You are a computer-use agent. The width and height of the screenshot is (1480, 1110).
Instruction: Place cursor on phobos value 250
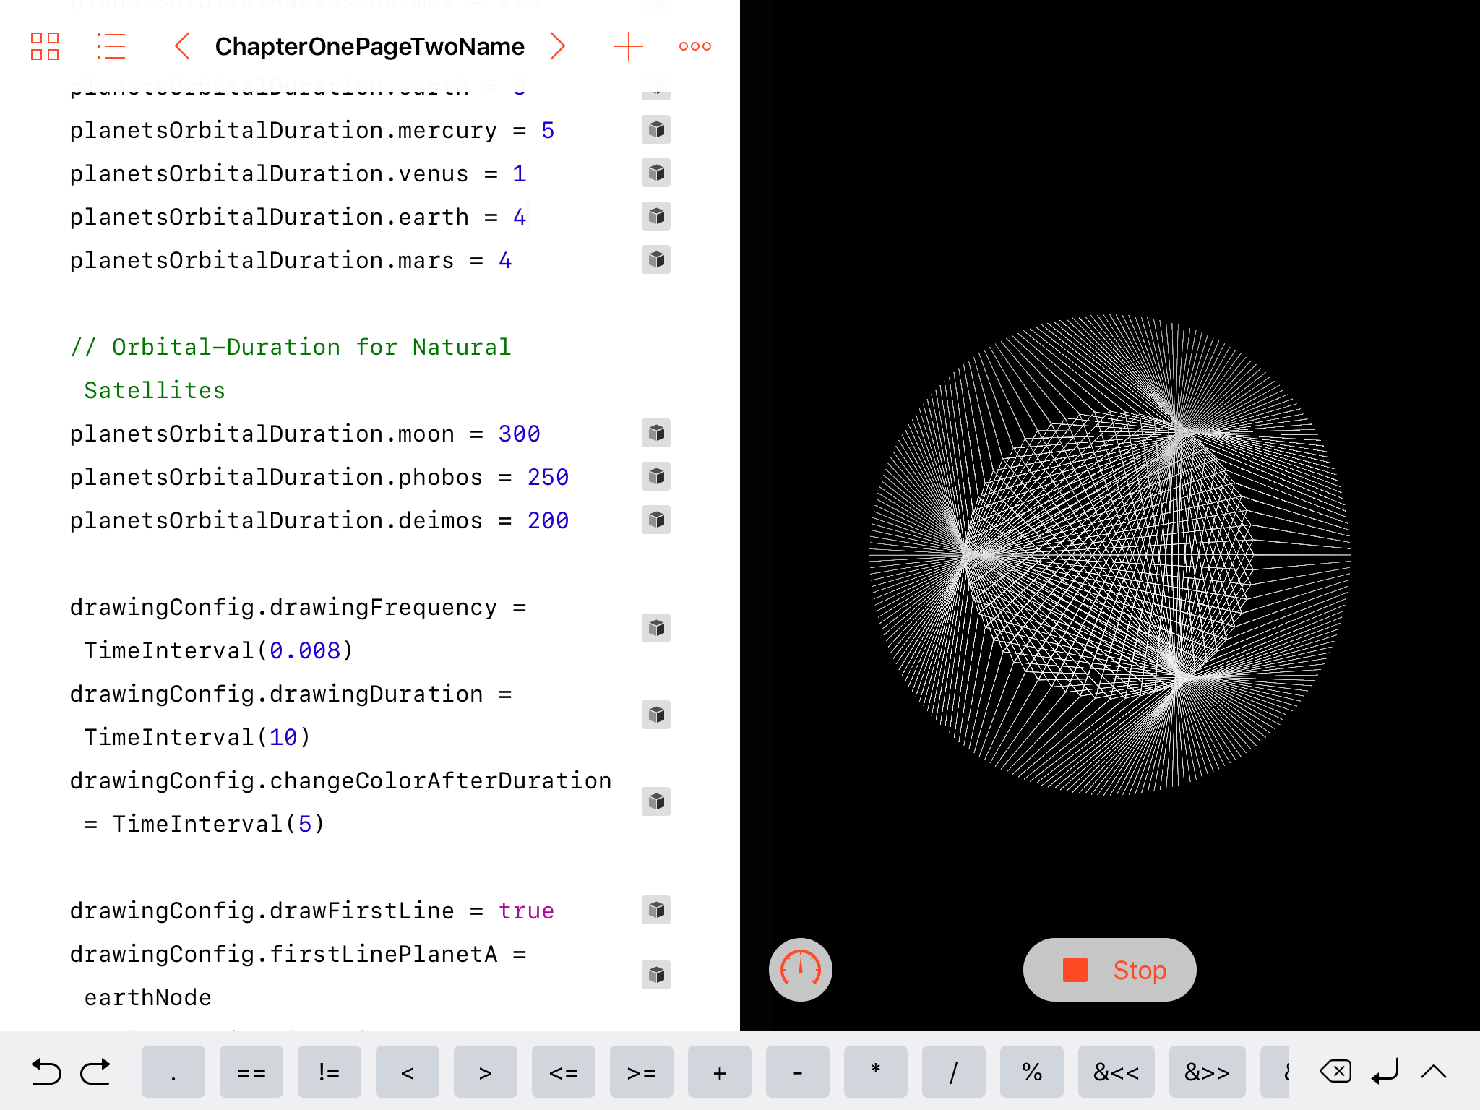(x=548, y=477)
